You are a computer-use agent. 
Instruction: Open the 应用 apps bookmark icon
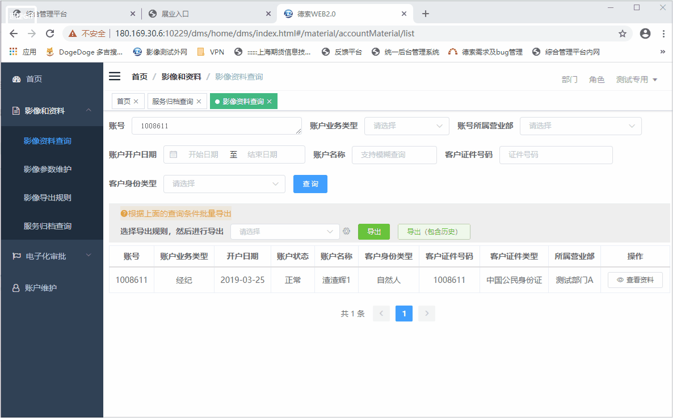[13, 52]
